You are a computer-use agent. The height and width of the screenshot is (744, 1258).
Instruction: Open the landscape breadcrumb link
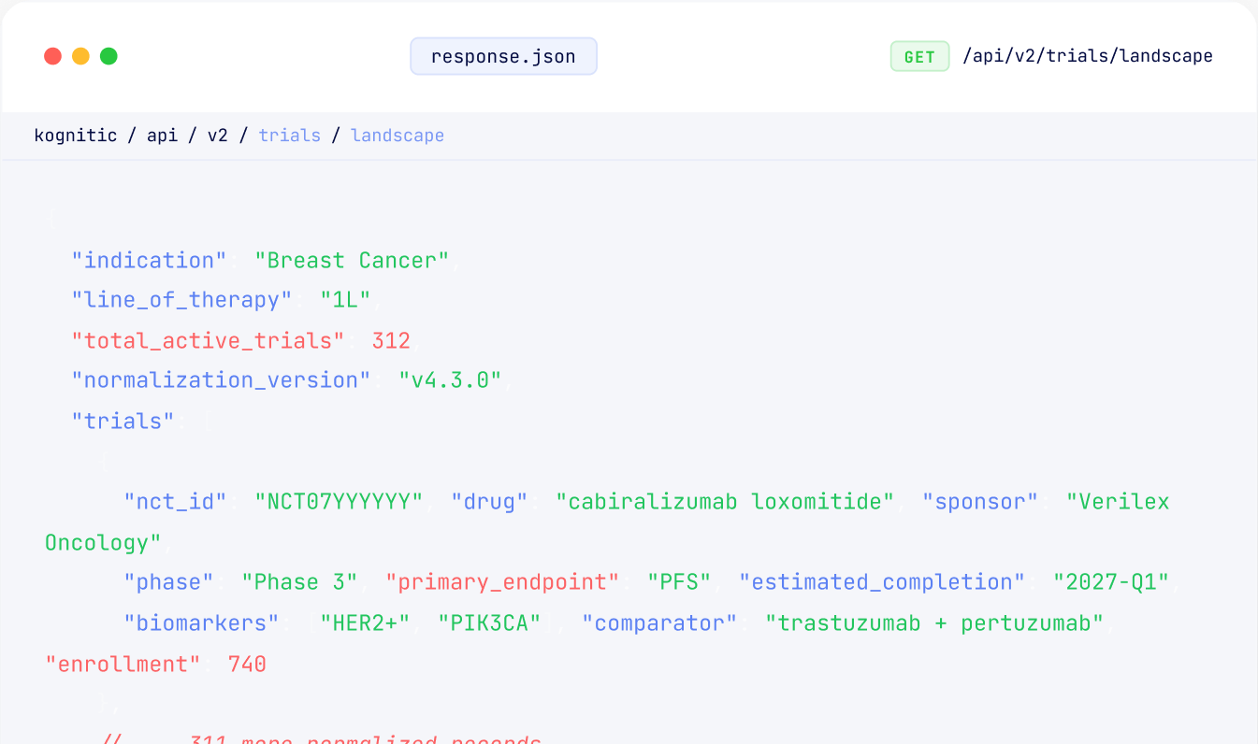[x=398, y=136]
